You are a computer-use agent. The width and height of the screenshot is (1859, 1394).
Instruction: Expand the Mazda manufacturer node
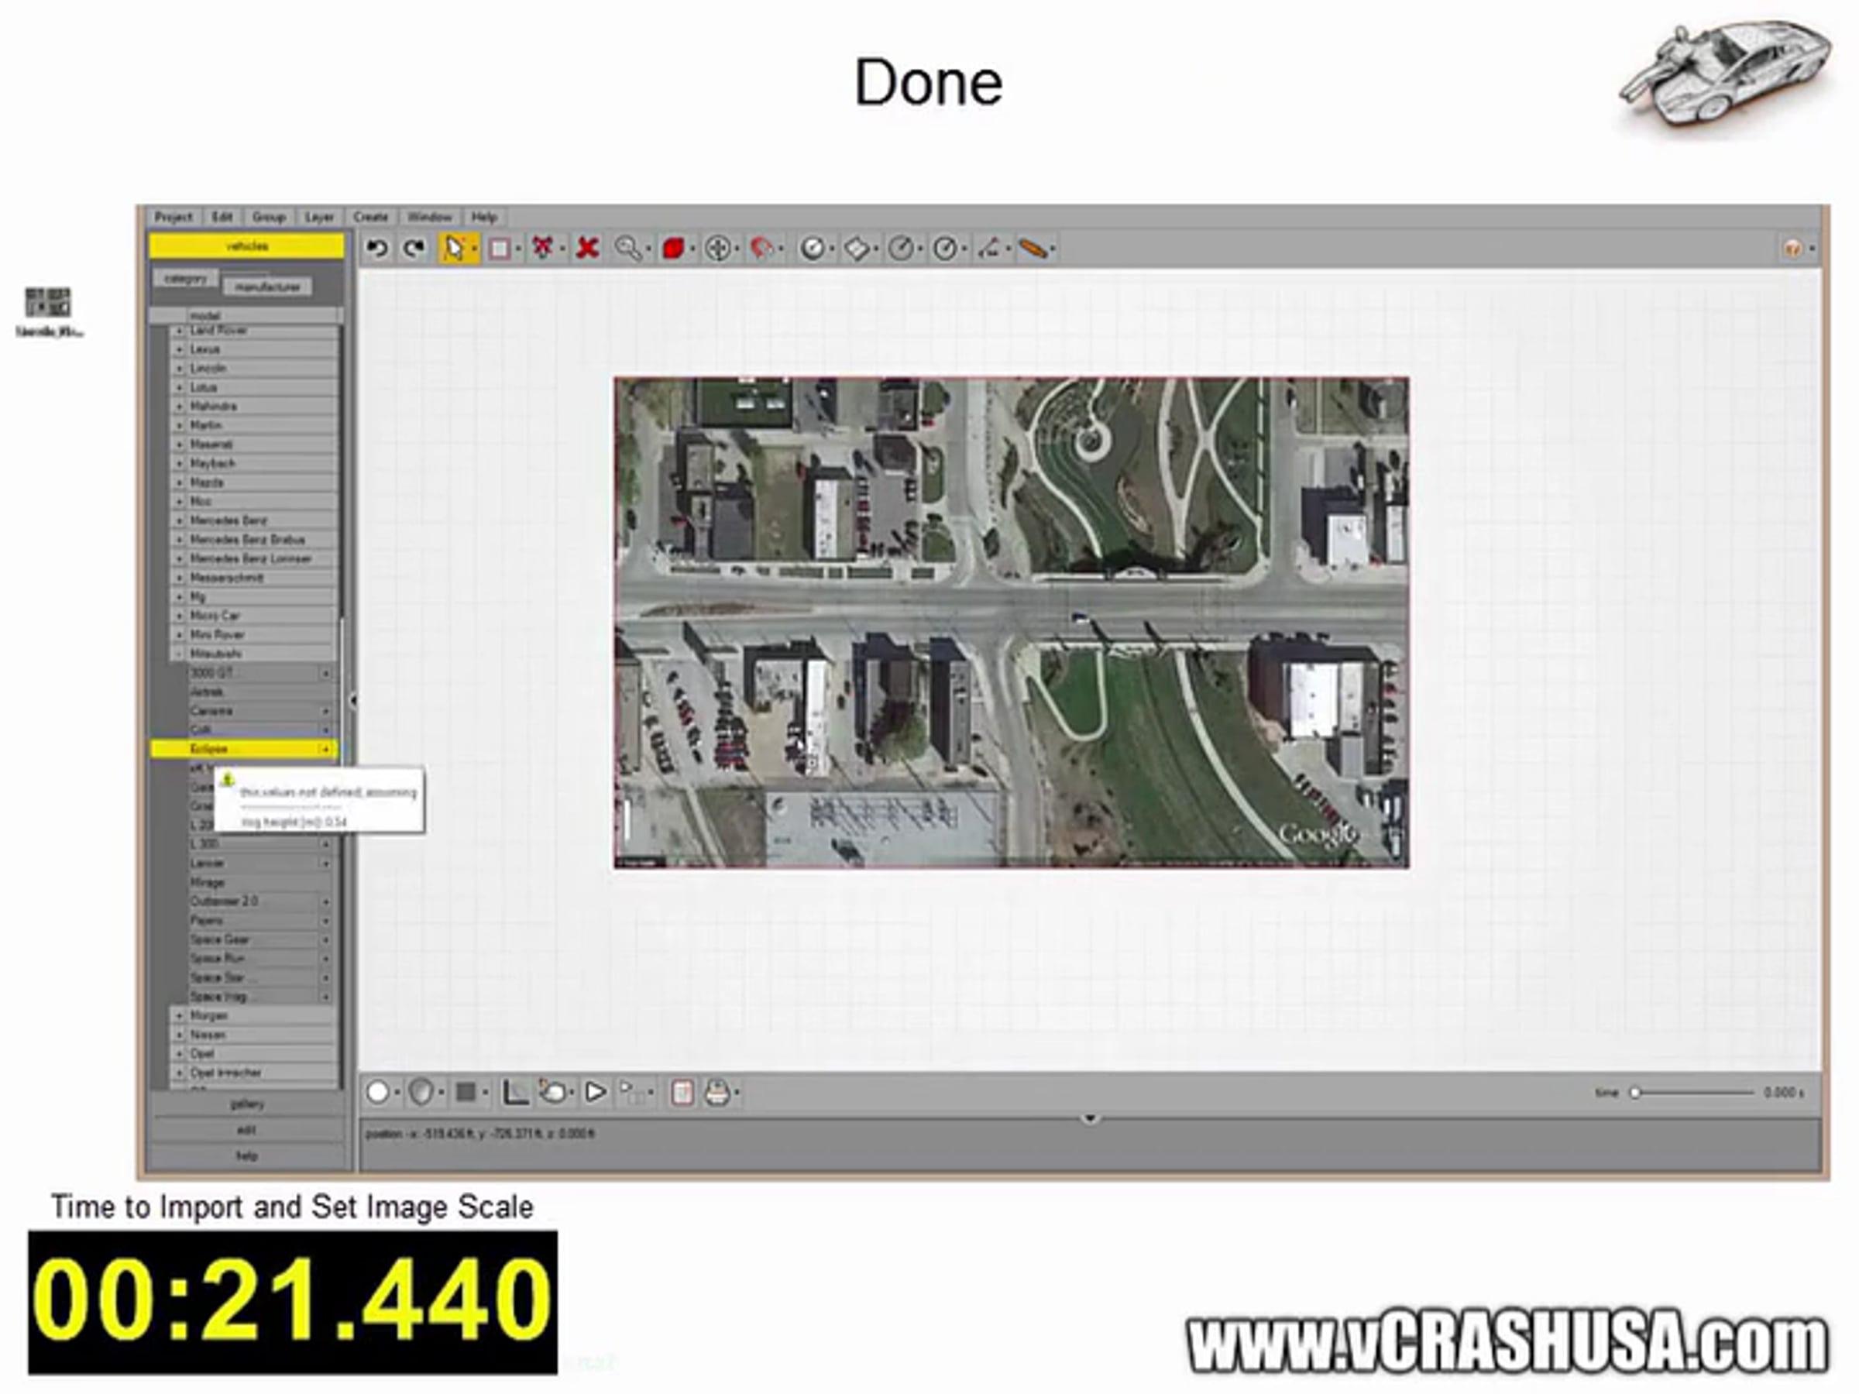point(179,482)
